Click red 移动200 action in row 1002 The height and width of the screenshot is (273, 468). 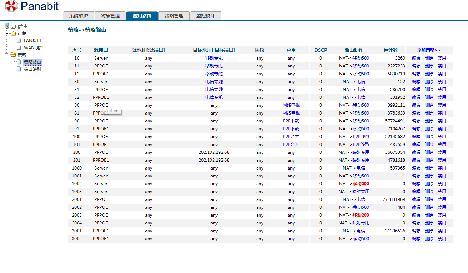coord(361,184)
